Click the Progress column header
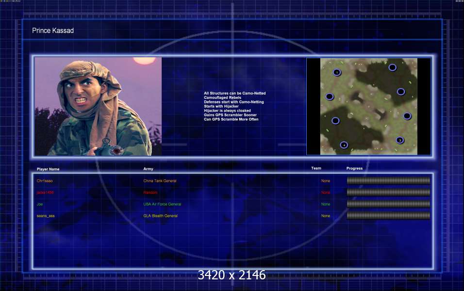Image resolution: width=464 pixels, height=291 pixels. tap(354, 168)
